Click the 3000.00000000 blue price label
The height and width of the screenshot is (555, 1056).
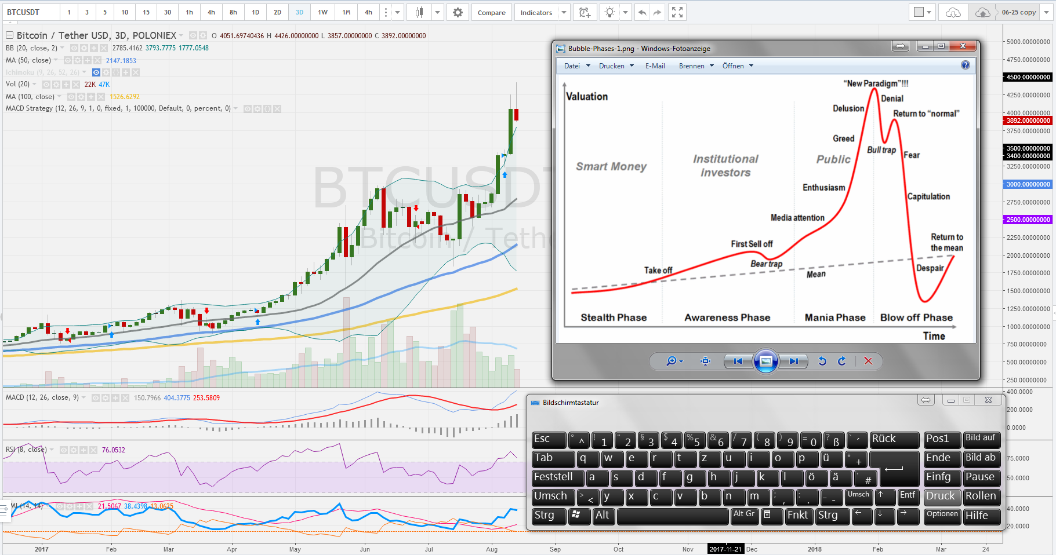point(1028,184)
